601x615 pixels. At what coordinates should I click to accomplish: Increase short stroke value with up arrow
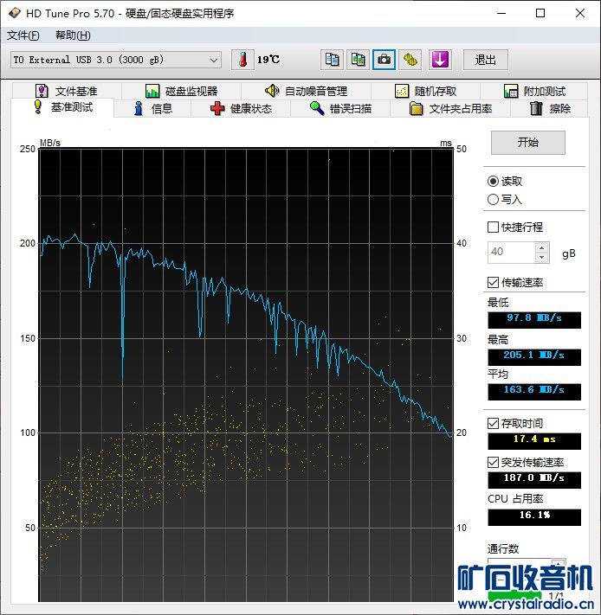pos(542,248)
